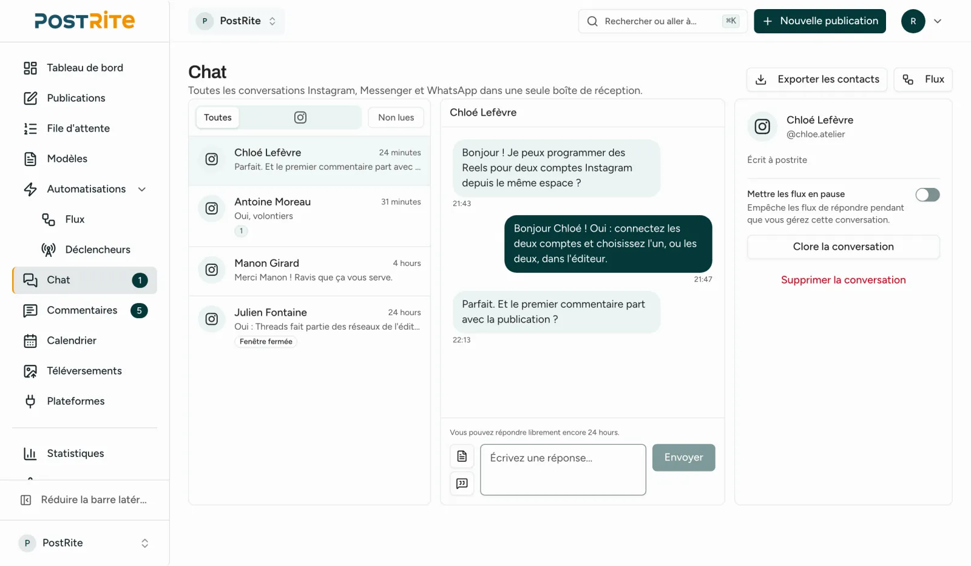Image resolution: width=971 pixels, height=566 pixels.
Task: Expand the Automatisations menu chevron
Action: (x=142, y=189)
